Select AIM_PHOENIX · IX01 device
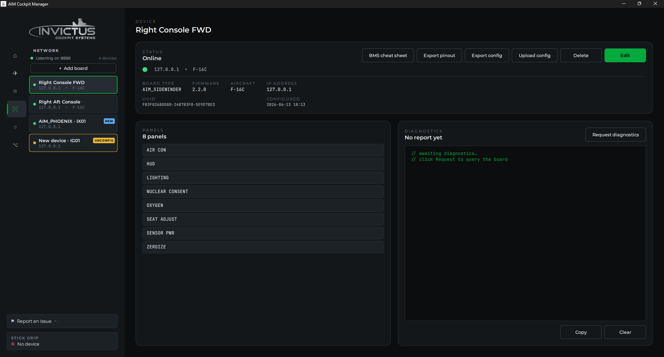Image resolution: width=664 pixels, height=357 pixels. coord(73,123)
